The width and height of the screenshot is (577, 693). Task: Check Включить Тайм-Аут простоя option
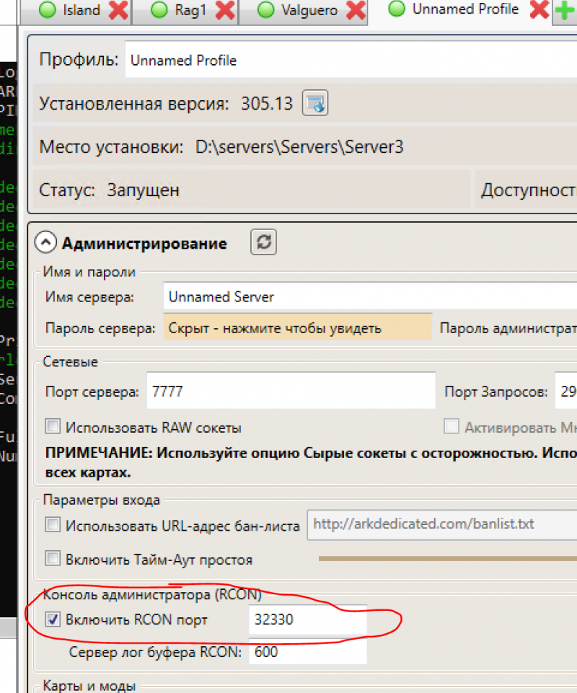tap(53, 558)
